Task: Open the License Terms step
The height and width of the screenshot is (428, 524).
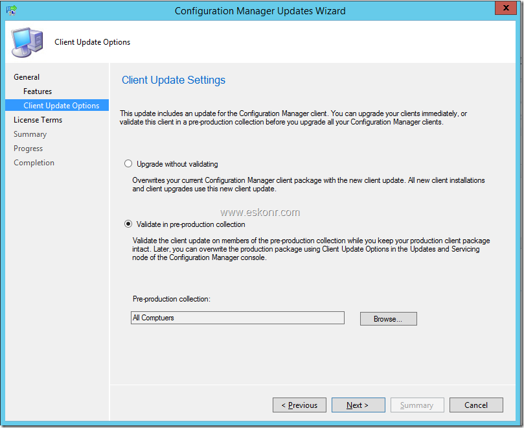Action: pyautogui.click(x=38, y=120)
